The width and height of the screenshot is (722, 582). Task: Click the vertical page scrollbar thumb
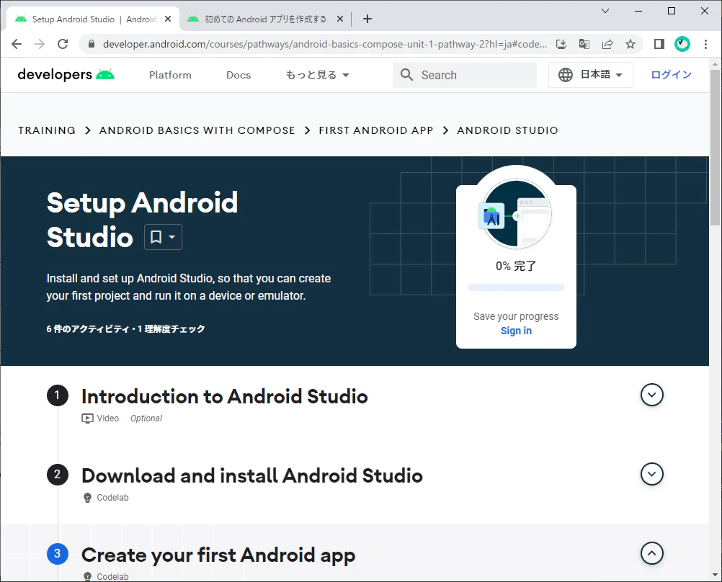tap(715, 148)
